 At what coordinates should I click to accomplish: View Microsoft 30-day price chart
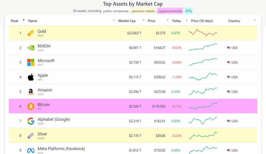pos(203,62)
